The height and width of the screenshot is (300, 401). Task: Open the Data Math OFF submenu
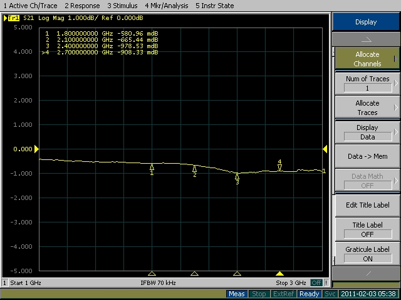click(x=367, y=181)
